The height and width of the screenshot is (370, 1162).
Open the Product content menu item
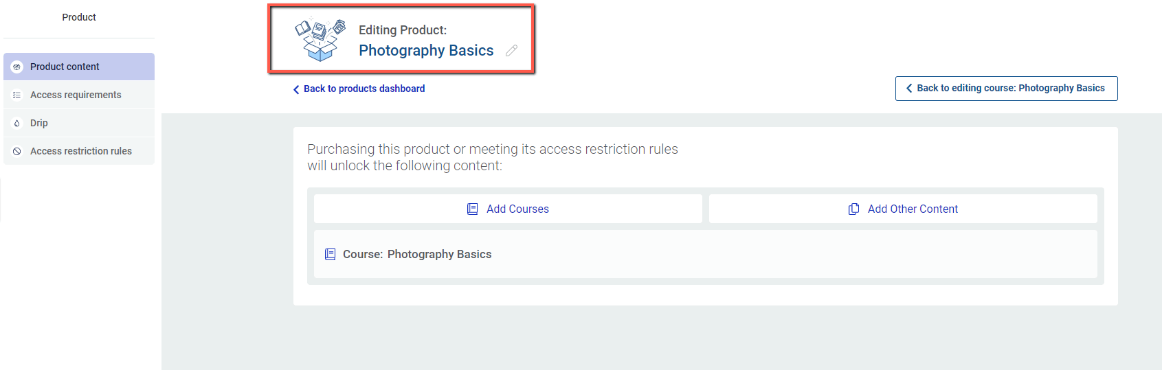[79, 67]
